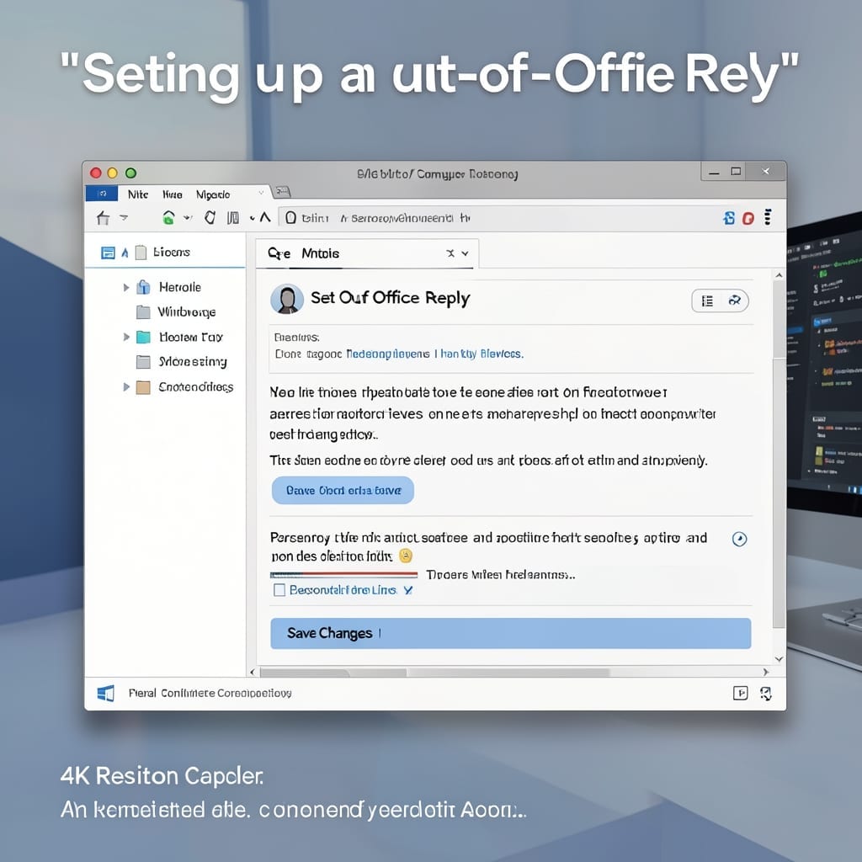The image size is (862, 862).
Task: Click the Save Changes button
Action: (511, 633)
